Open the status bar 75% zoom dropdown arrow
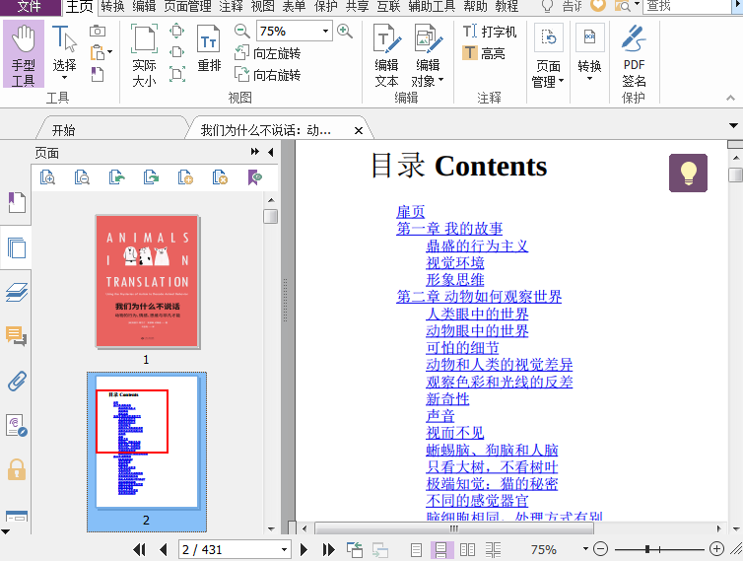 [x=585, y=549]
